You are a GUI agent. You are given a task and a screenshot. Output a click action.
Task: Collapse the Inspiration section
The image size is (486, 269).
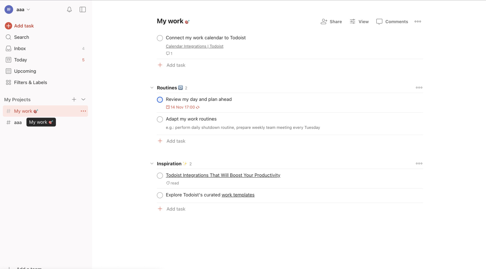click(x=152, y=163)
